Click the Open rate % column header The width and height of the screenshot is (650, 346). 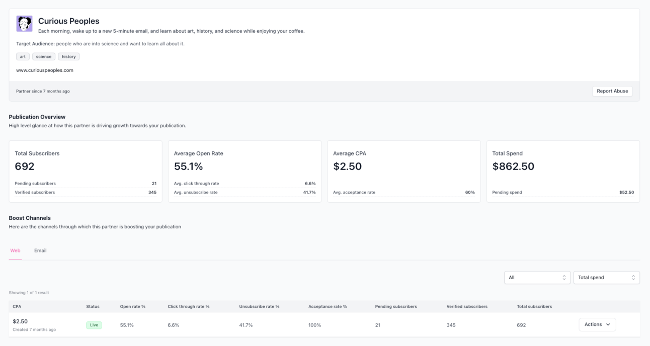click(133, 306)
